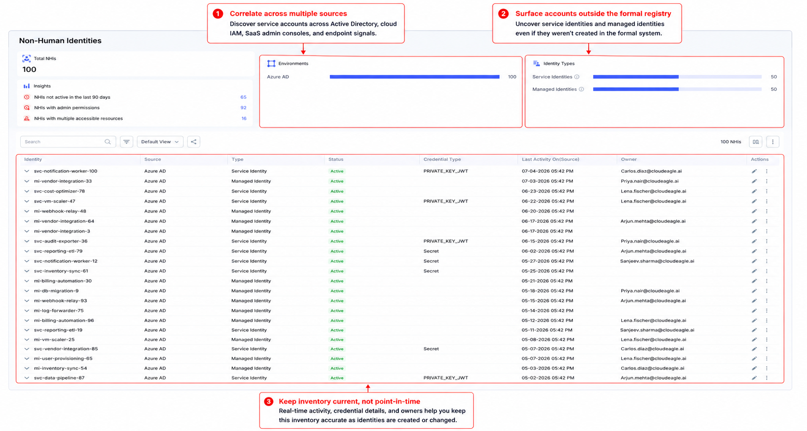This screenshot has height=431, width=807.
Task: Click the 100 NHIs count label
Action: click(x=730, y=142)
